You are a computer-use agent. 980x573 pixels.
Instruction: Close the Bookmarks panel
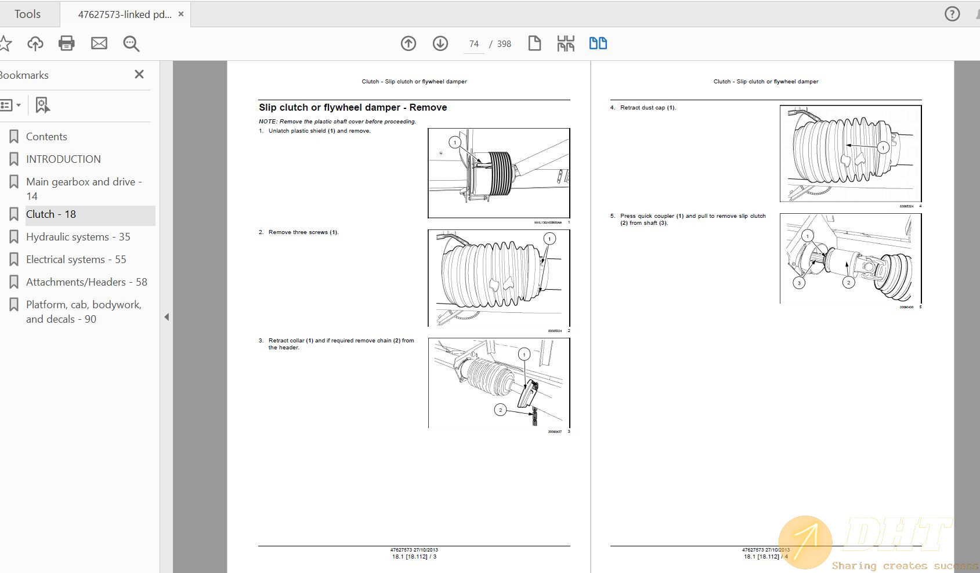pos(139,74)
